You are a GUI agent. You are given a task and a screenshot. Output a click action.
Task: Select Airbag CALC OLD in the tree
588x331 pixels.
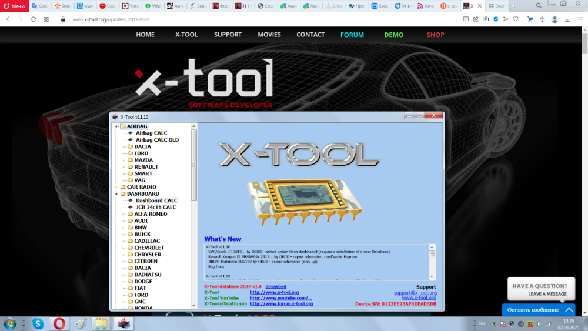157,140
